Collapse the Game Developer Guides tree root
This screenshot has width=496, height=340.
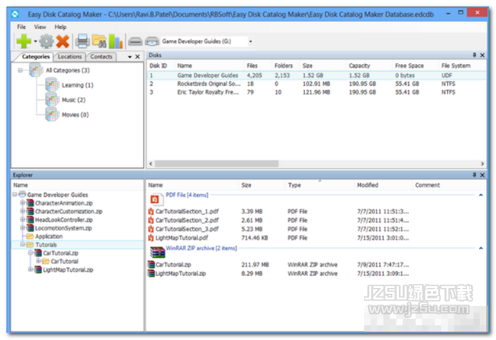click(x=15, y=194)
